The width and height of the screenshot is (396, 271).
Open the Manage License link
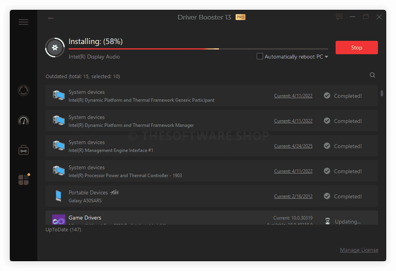(359, 250)
